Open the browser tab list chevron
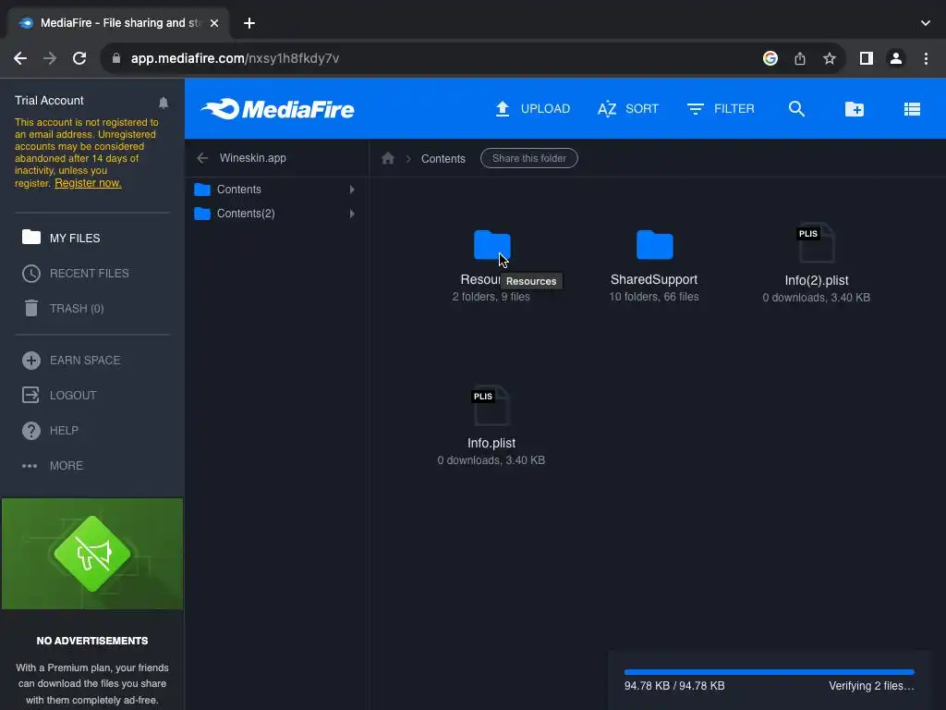Screen dimensions: 946x710 926,23
